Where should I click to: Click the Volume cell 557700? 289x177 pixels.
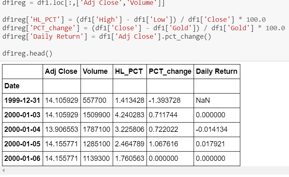click(94, 100)
